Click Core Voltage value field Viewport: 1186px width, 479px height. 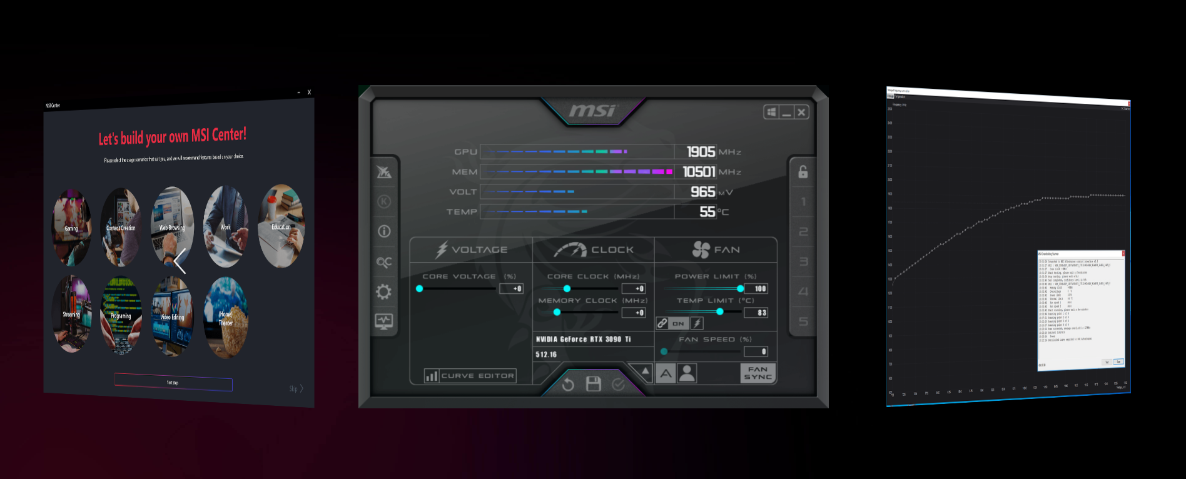[511, 288]
